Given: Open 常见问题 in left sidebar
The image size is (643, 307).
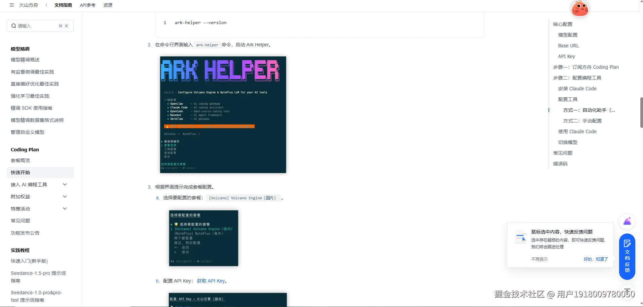Looking at the screenshot, I should 20,221.
